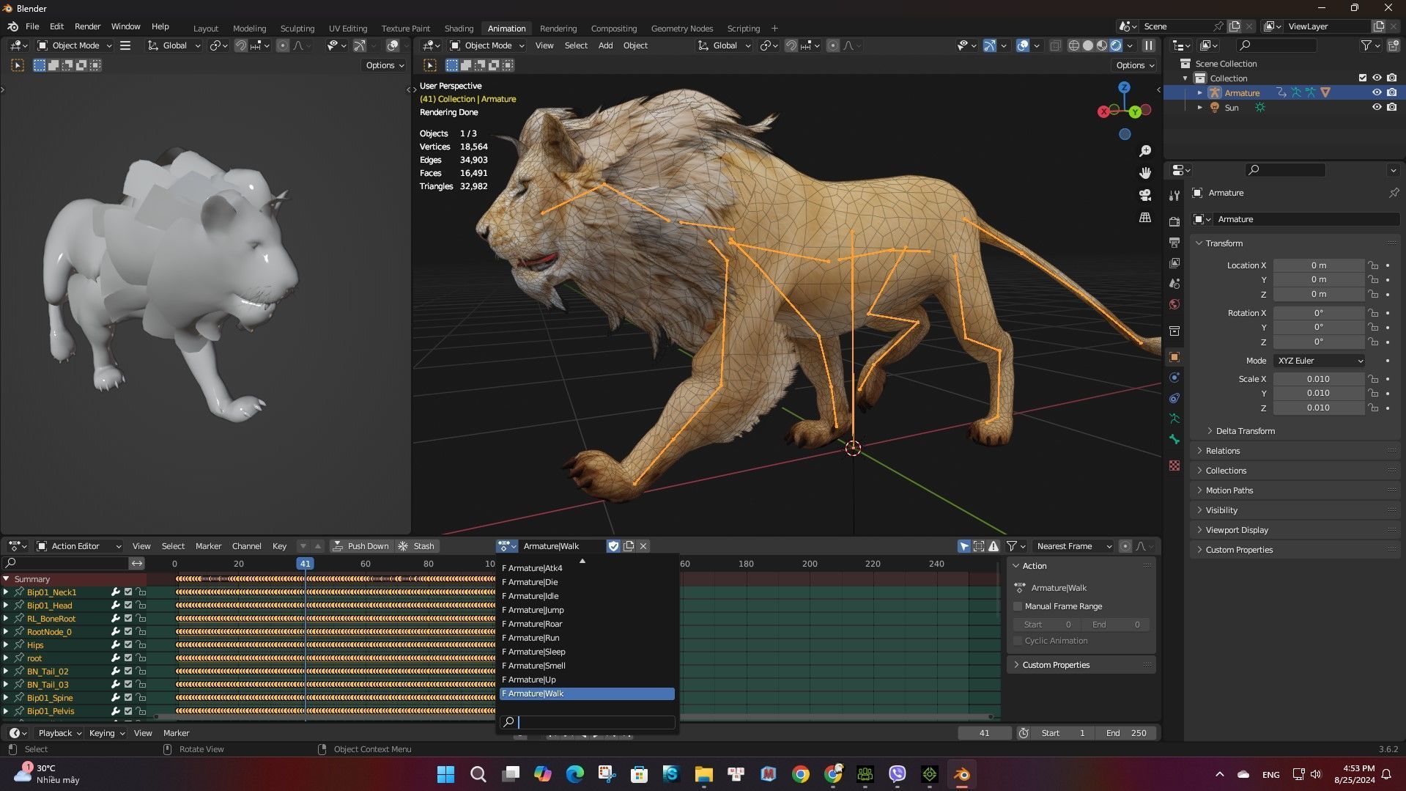Create new action copy icon
1406x791 pixels.
(629, 546)
